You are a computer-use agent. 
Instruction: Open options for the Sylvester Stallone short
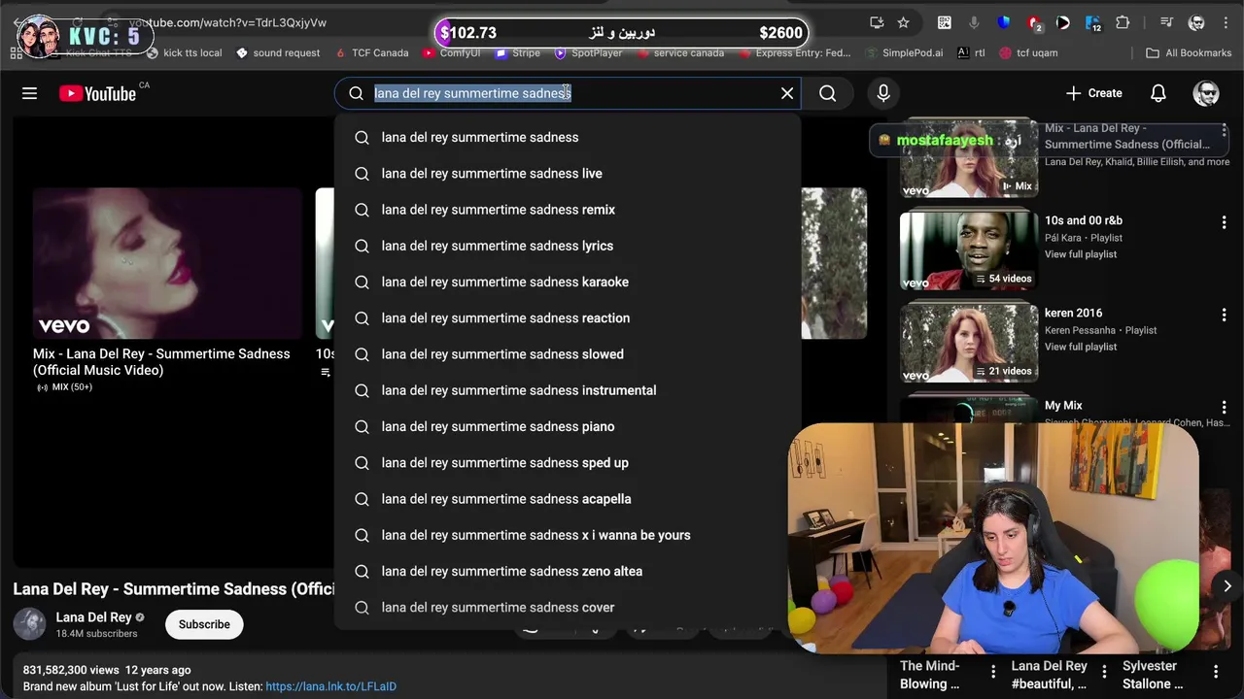(1215, 671)
